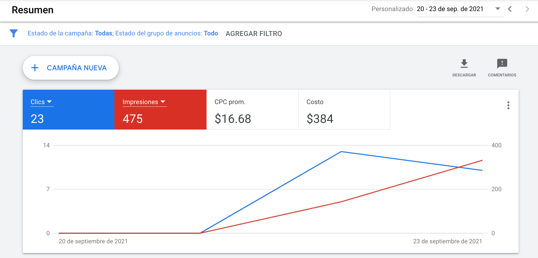Click the $384 cost value
This screenshot has width=538, height=258.
[x=320, y=119]
